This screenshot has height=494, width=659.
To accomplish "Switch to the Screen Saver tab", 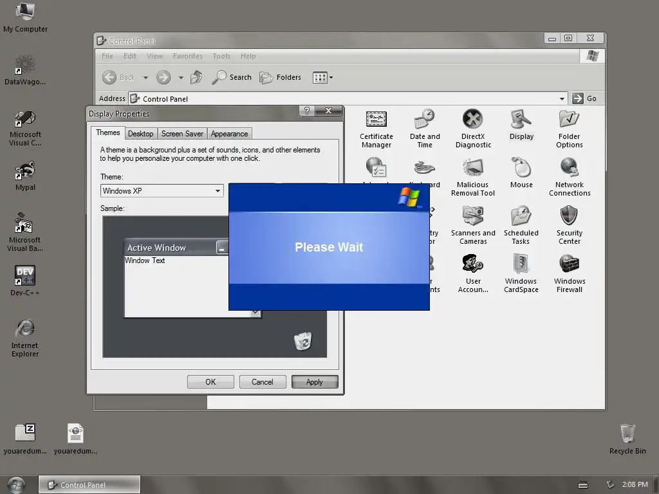I will (182, 134).
